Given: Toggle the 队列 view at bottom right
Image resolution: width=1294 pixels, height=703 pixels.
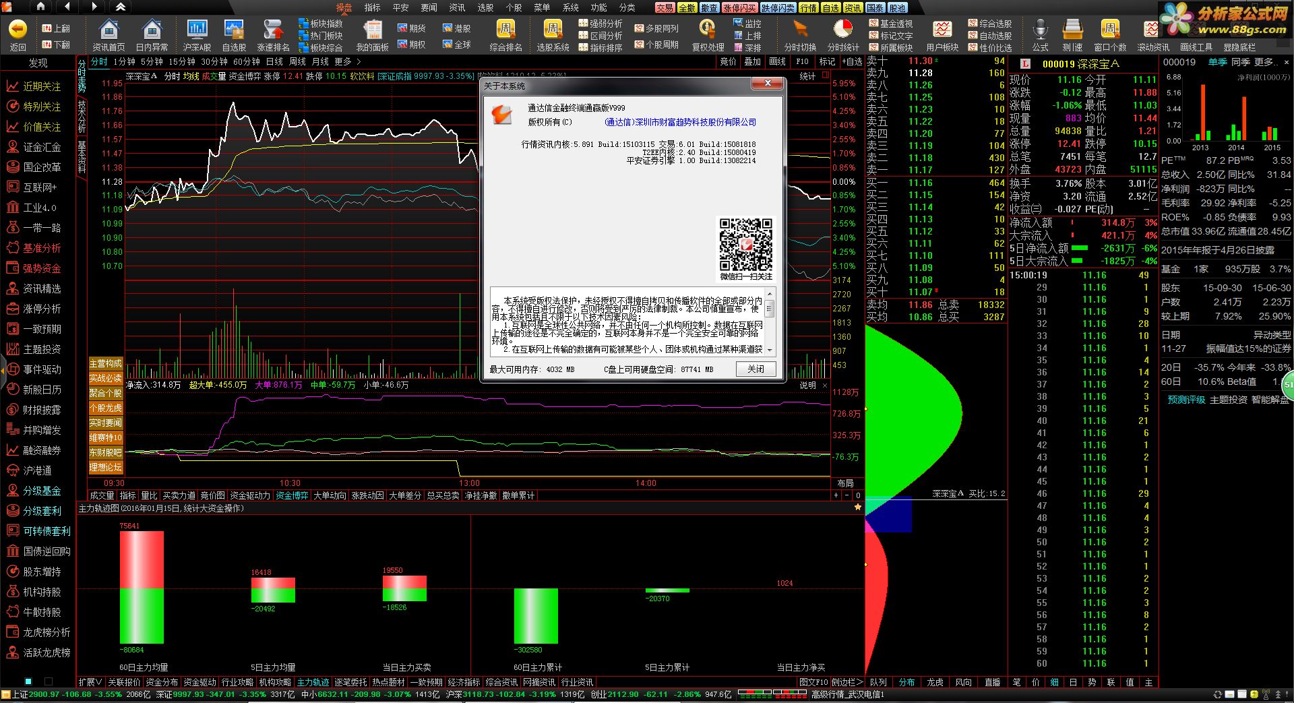Looking at the screenshot, I should [878, 682].
